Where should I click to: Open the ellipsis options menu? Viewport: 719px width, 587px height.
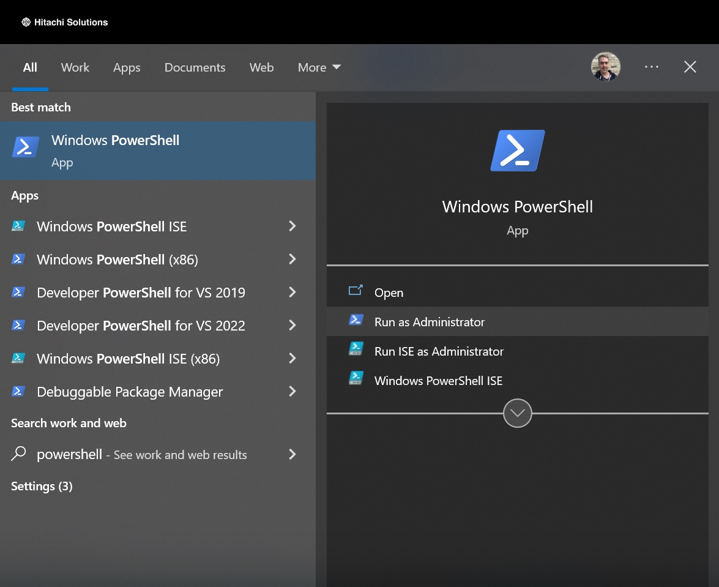652,67
